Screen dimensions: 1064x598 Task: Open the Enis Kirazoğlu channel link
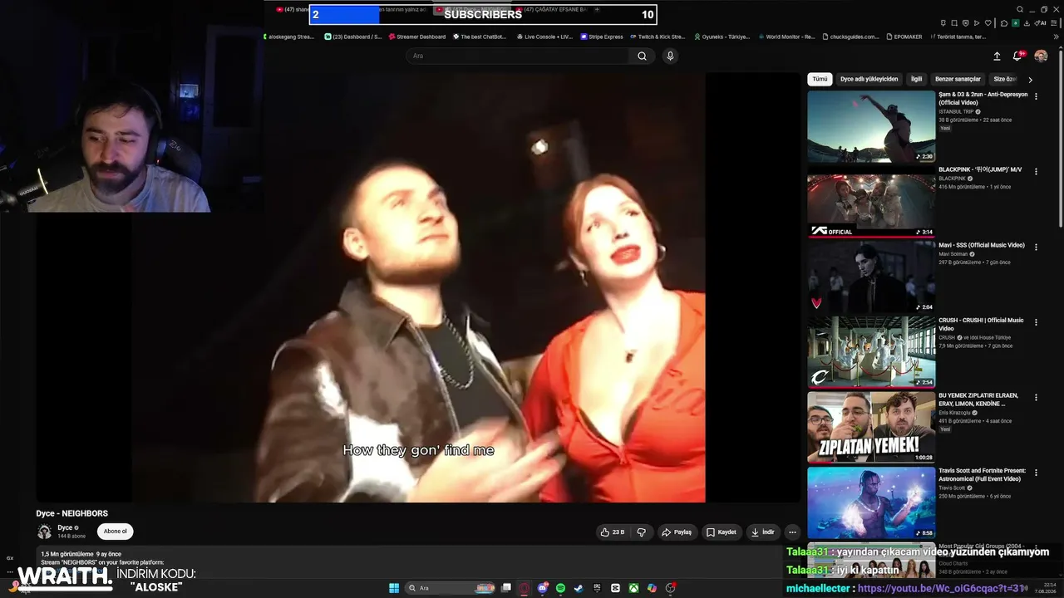(x=954, y=413)
